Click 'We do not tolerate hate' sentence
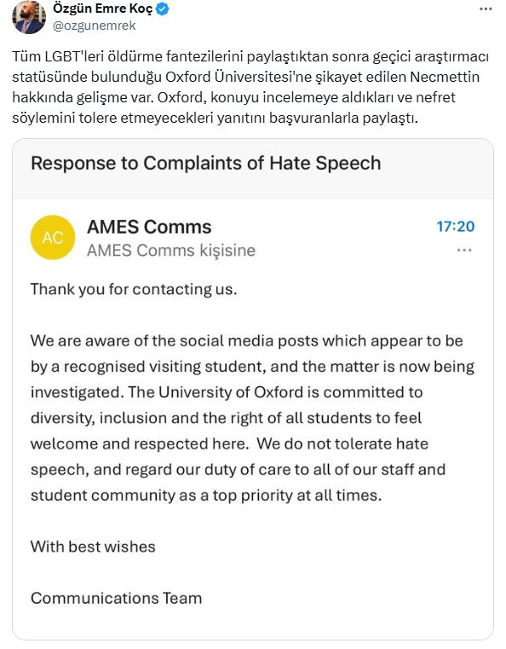 [x=342, y=443]
